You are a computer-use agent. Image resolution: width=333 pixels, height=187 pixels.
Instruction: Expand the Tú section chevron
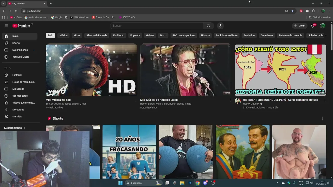[x=10, y=68]
